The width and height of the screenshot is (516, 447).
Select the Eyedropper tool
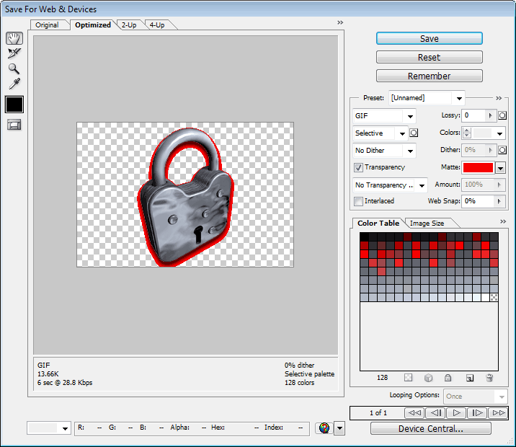14,84
